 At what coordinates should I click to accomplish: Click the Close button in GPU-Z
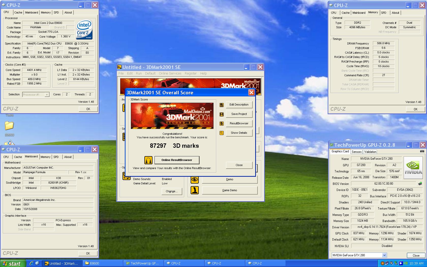coord(416,255)
